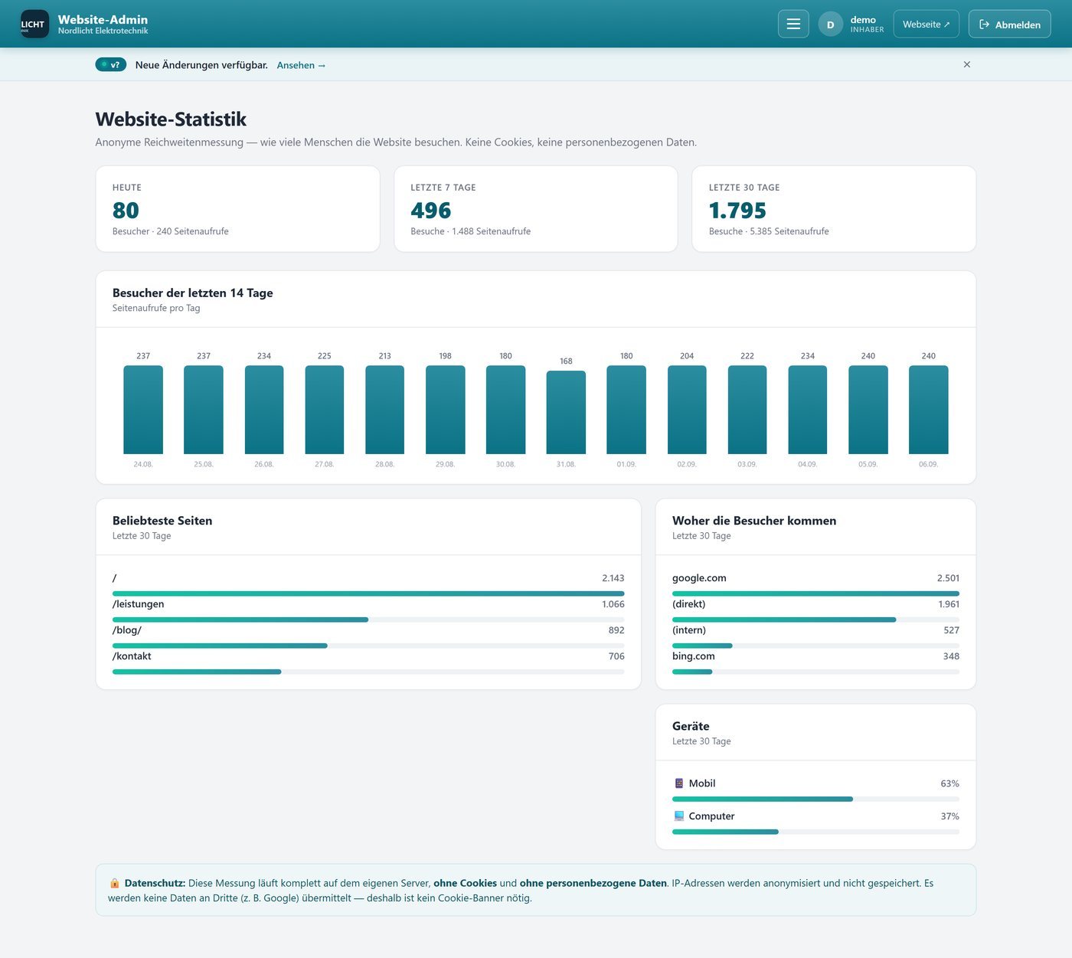Click the Besucher der letzten 14 Tage heading
Screen dimensions: 1072x958
[193, 293]
